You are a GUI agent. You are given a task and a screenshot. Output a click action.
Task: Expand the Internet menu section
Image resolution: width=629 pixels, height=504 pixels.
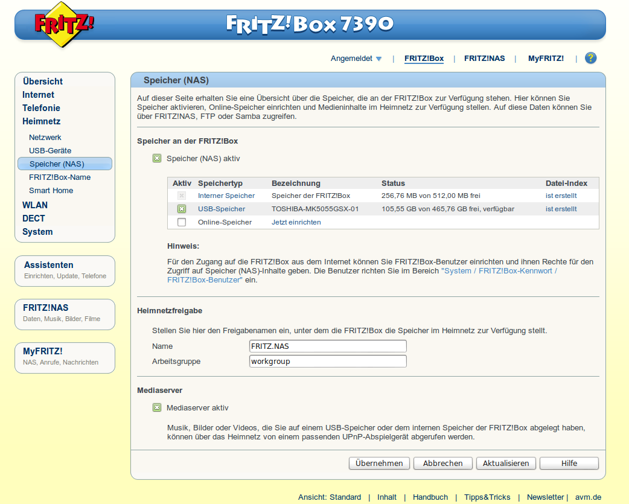pos(38,95)
